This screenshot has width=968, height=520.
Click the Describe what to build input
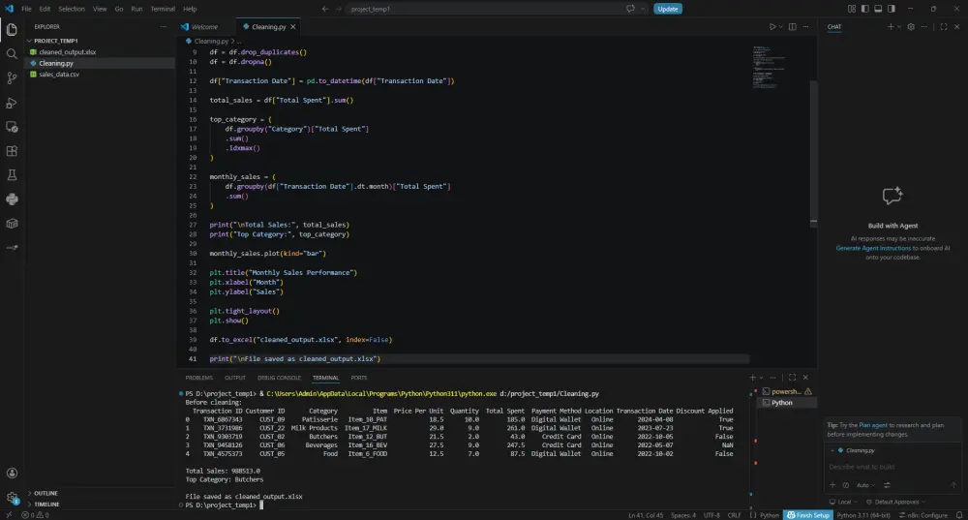click(x=892, y=467)
